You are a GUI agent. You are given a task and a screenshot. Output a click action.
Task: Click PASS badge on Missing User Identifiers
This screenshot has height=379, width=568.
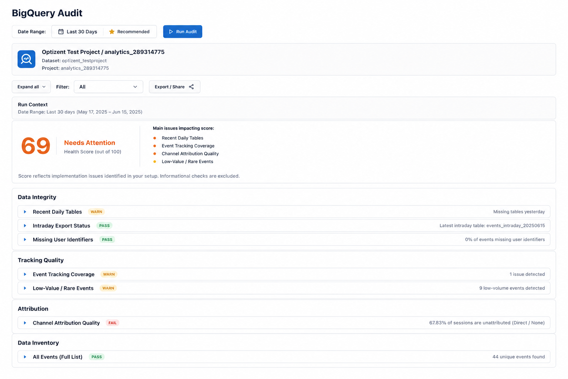107,239
